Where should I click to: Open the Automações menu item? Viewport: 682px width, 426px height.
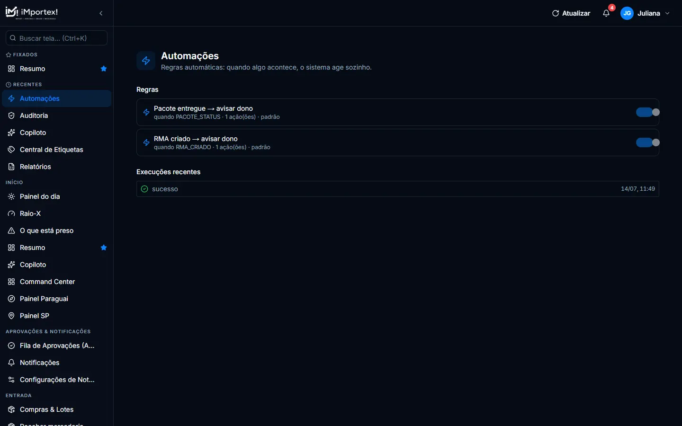pos(57,98)
